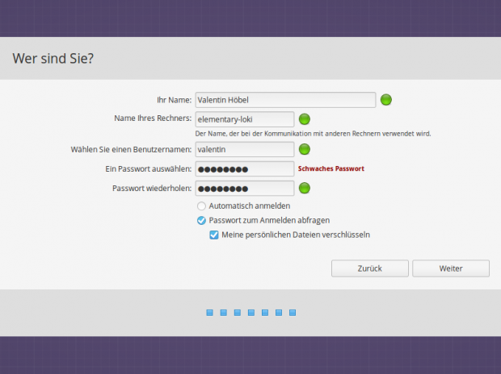Click the hint text about Kommunikation mit anderen Rechnern
Image resolution: width=501 pixels, height=374 pixels.
313,134
